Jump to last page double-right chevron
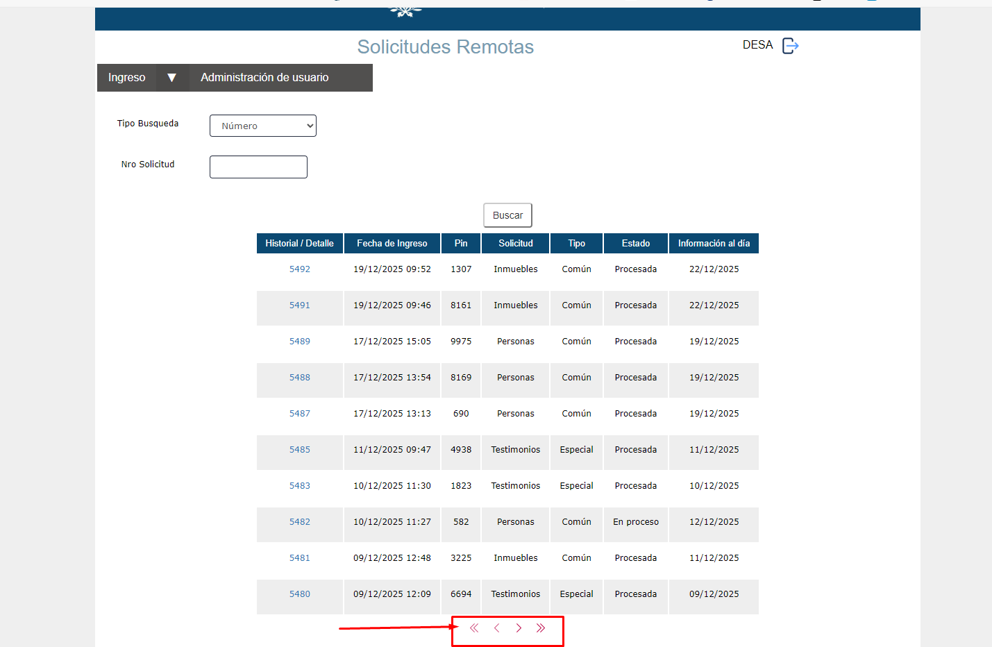Viewport: 992px width, 647px height. pyautogui.click(x=541, y=628)
